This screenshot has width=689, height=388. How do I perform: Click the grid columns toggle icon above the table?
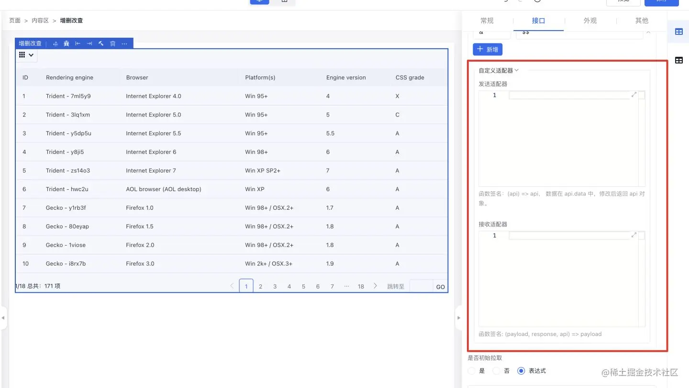point(22,55)
